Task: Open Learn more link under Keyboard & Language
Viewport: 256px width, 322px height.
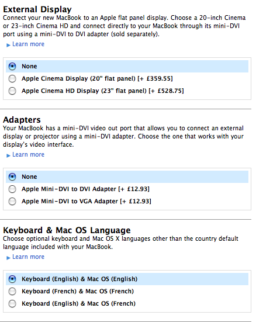Action: tap(29, 257)
